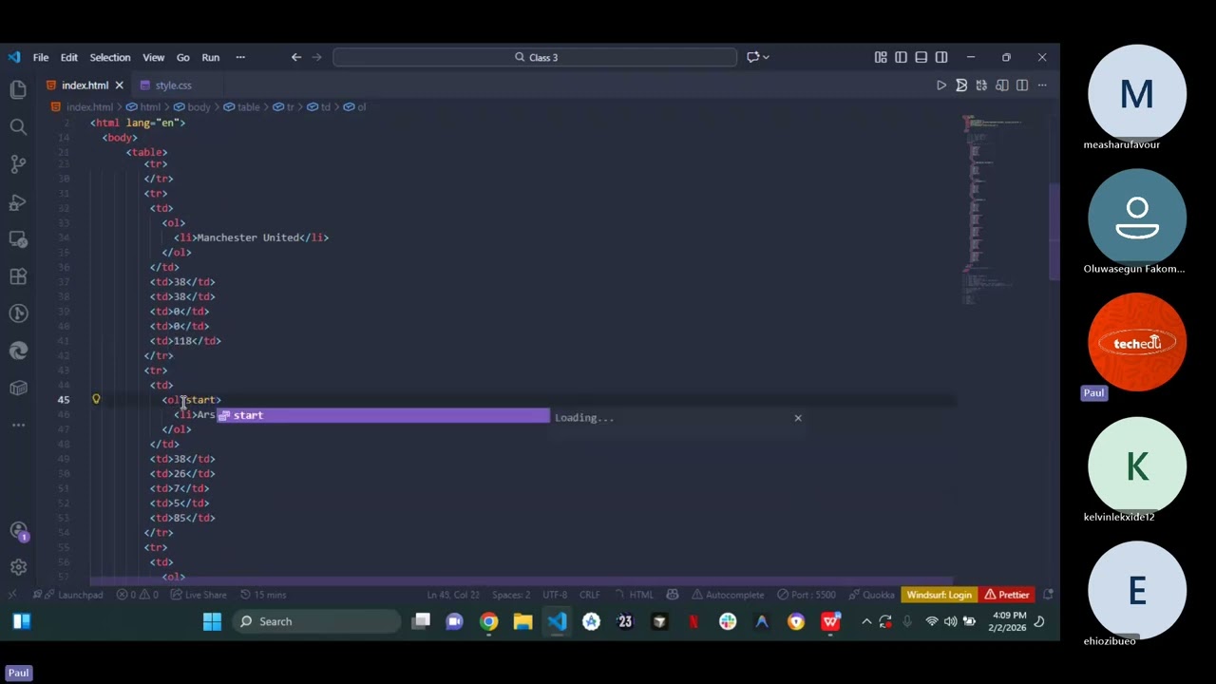Toggle Secondary Side Bar visibility
Image resolution: width=1216 pixels, height=684 pixels.
click(x=940, y=57)
